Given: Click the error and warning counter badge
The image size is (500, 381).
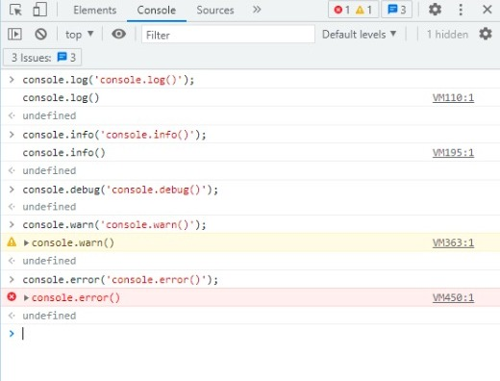Looking at the screenshot, I should [x=353, y=10].
